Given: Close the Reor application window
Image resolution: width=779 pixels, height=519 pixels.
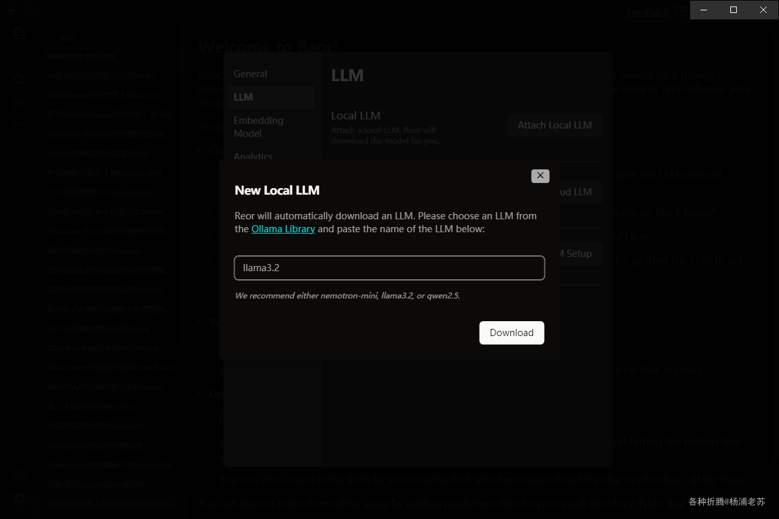Looking at the screenshot, I should click(x=763, y=10).
